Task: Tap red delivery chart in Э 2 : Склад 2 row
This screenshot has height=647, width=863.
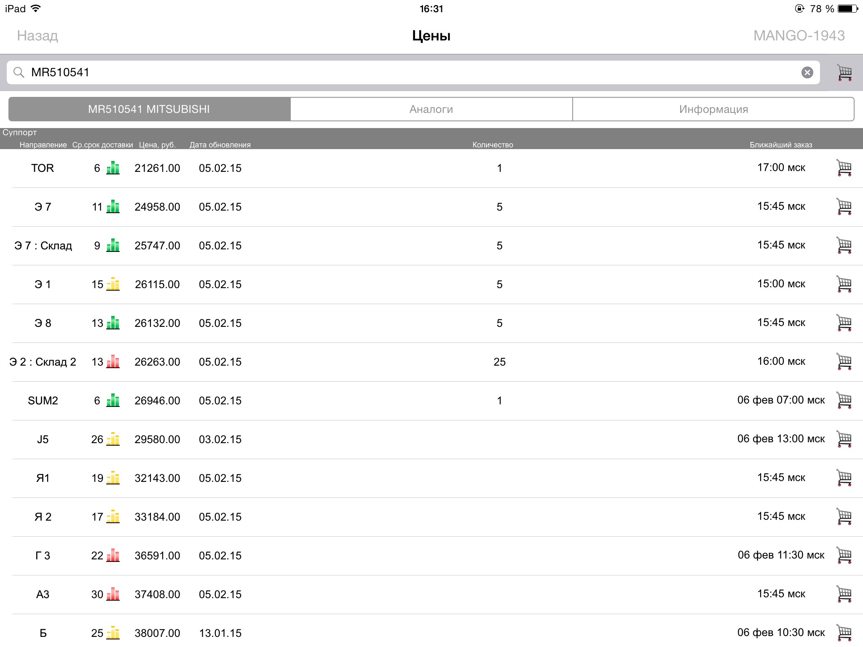Action: coord(113,361)
